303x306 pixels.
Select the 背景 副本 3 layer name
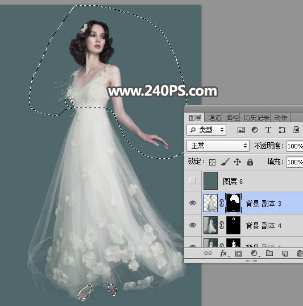pos(263,204)
